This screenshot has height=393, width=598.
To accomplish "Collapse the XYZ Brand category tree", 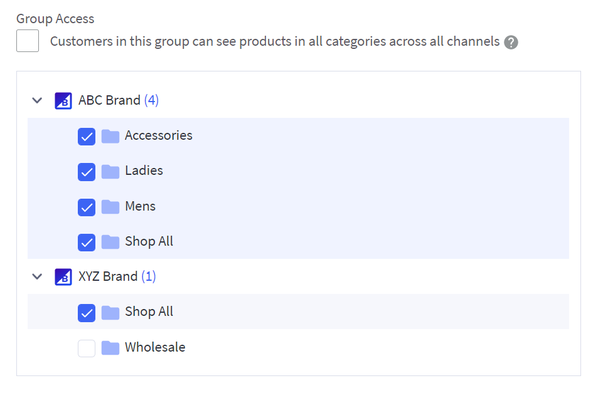I will click(x=37, y=276).
